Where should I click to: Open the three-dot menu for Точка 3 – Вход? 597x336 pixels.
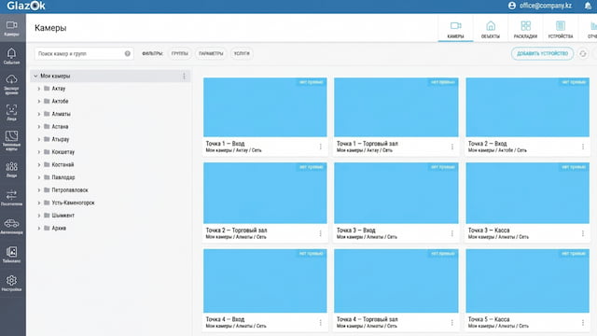click(x=452, y=233)
